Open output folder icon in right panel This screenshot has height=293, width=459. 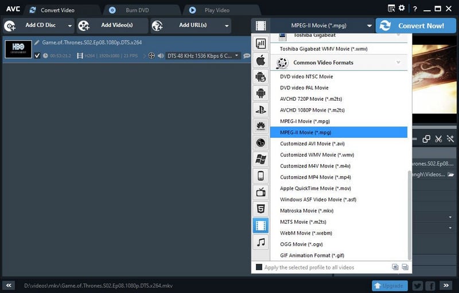click(x=451, y=175)
